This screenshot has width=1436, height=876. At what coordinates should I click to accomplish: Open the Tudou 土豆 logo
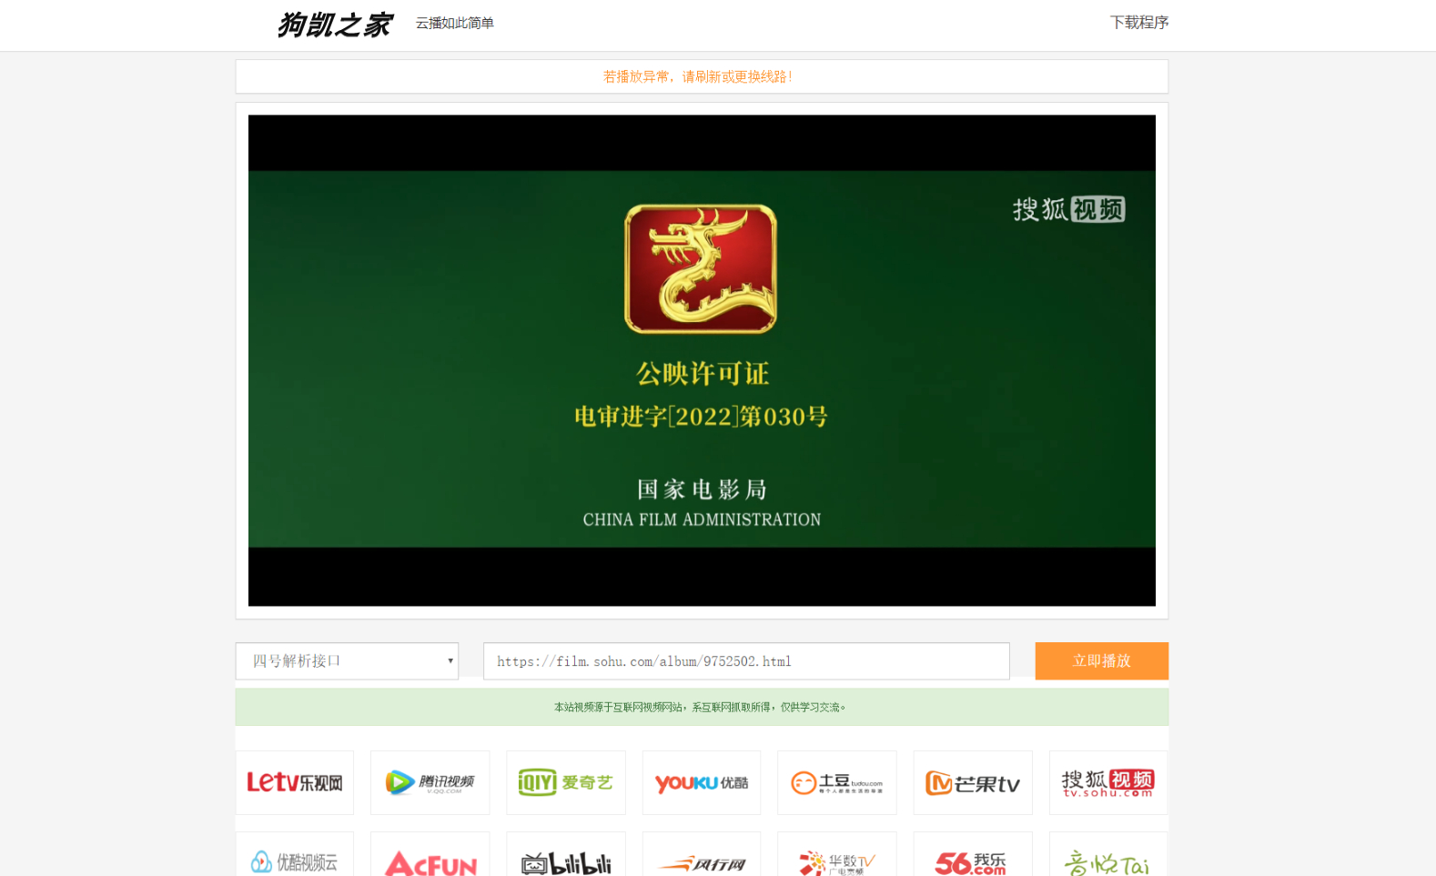tap(837, 782)
